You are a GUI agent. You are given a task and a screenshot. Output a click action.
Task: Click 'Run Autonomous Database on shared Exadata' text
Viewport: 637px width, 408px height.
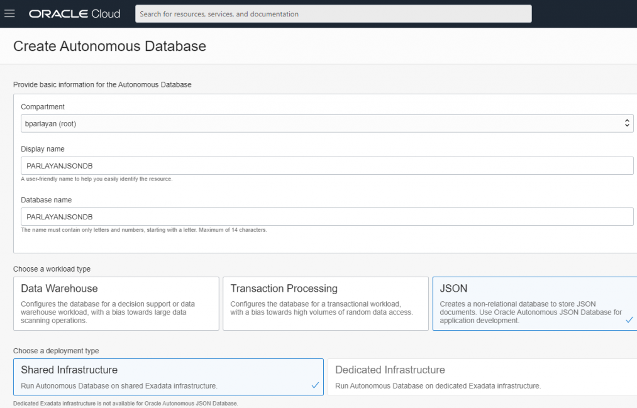(119, 385)
